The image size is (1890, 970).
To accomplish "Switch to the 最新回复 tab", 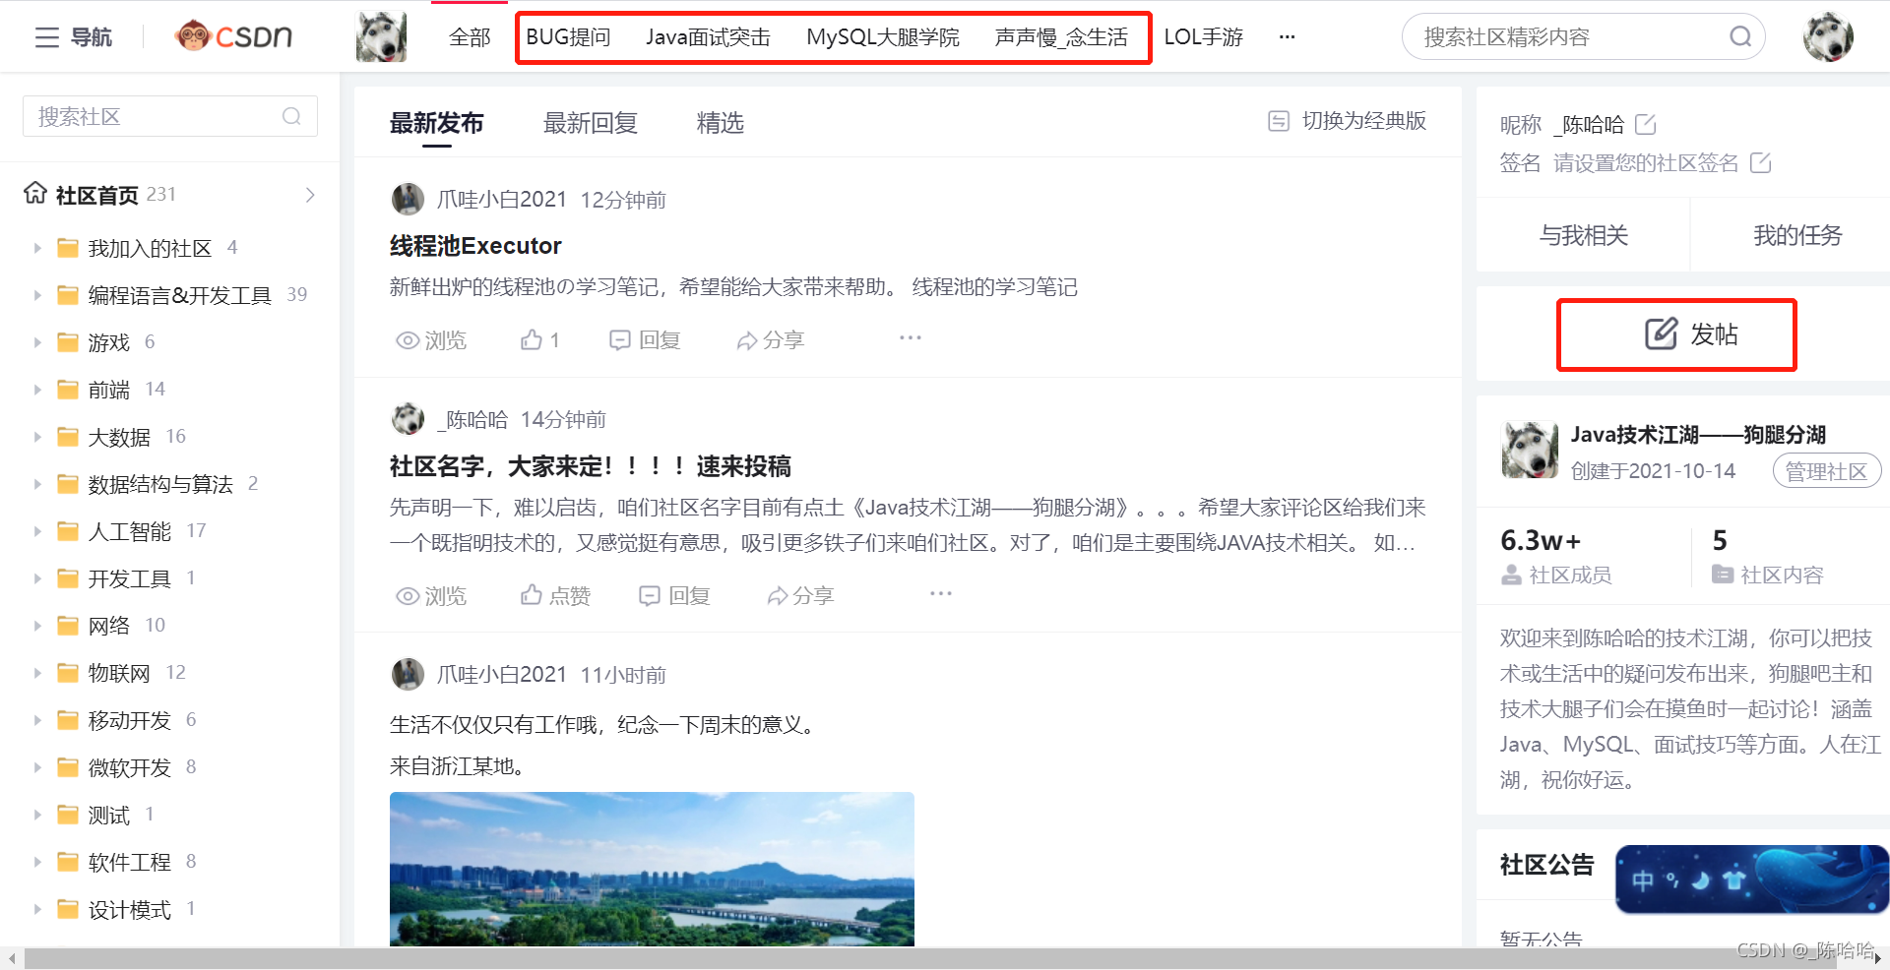I will [590, 123].
